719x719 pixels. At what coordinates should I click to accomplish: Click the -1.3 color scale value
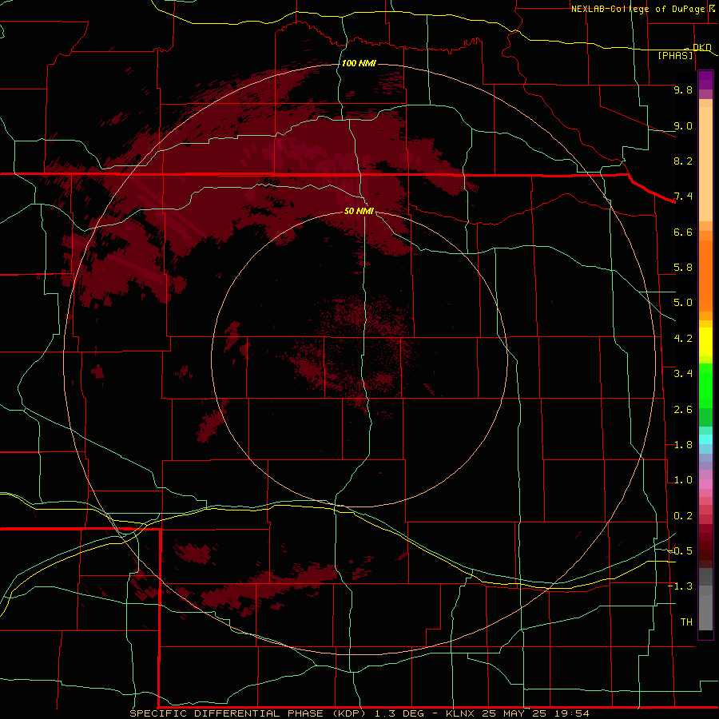coord(680,586)
